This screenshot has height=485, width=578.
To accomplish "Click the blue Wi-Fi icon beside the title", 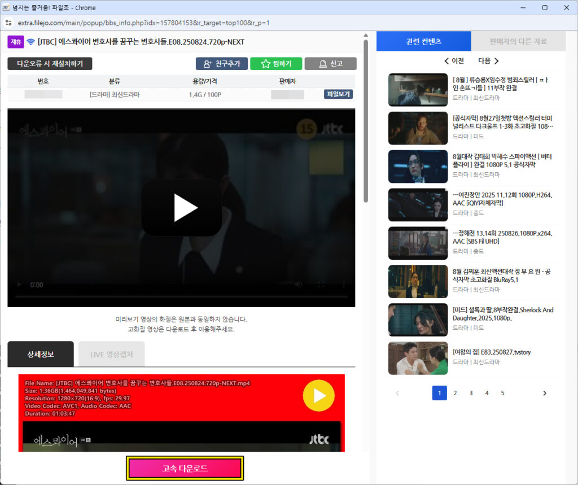I will point(30,42).
